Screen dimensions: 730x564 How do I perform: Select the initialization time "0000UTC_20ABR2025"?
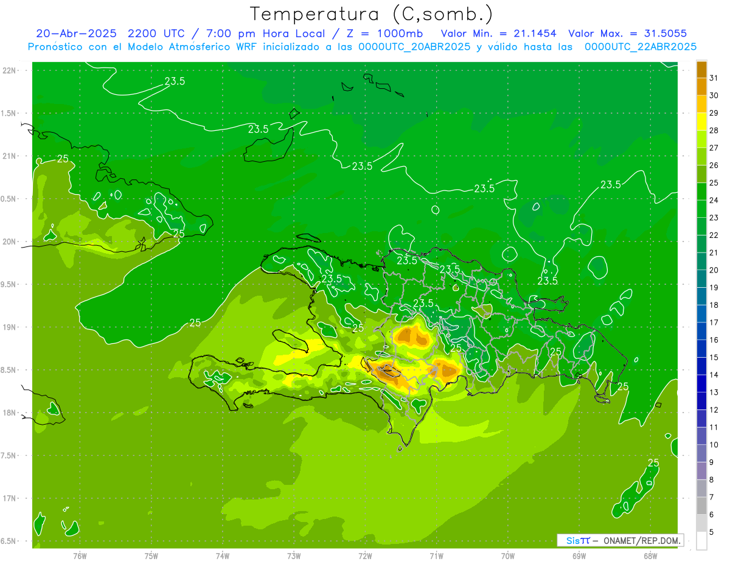[414, 47]
